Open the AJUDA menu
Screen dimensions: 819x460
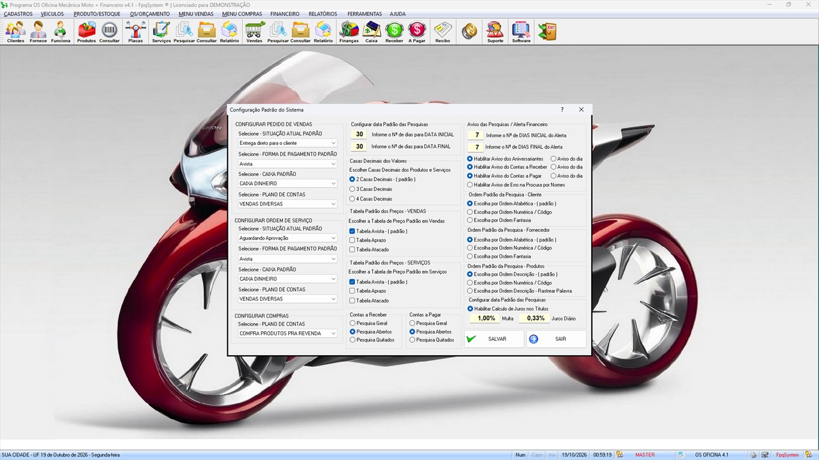coord(398,14)
